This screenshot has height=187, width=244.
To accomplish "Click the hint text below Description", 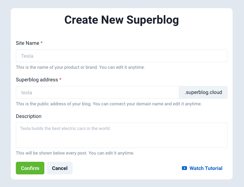I will coord(75,153).
